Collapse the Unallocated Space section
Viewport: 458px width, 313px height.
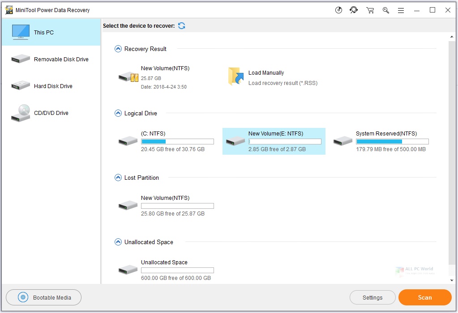(118, 242)
